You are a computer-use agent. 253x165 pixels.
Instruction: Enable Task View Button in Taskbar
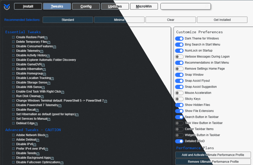pos(179,123)
